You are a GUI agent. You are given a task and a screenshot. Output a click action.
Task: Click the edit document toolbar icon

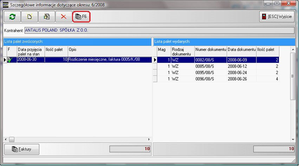click(x=46, y=17)
